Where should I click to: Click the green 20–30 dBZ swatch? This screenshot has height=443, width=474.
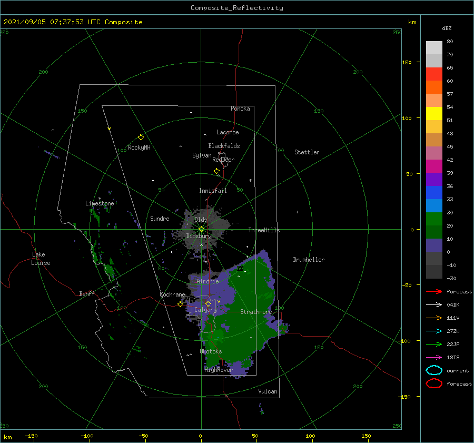[x=434, y=219]
